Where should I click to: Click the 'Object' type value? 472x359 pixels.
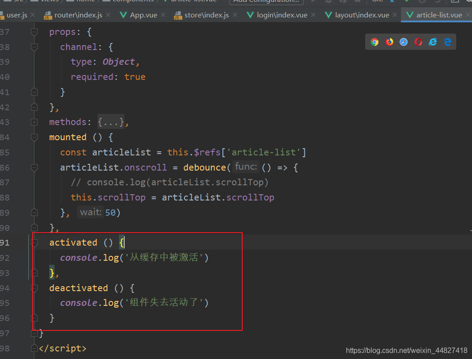118,62
